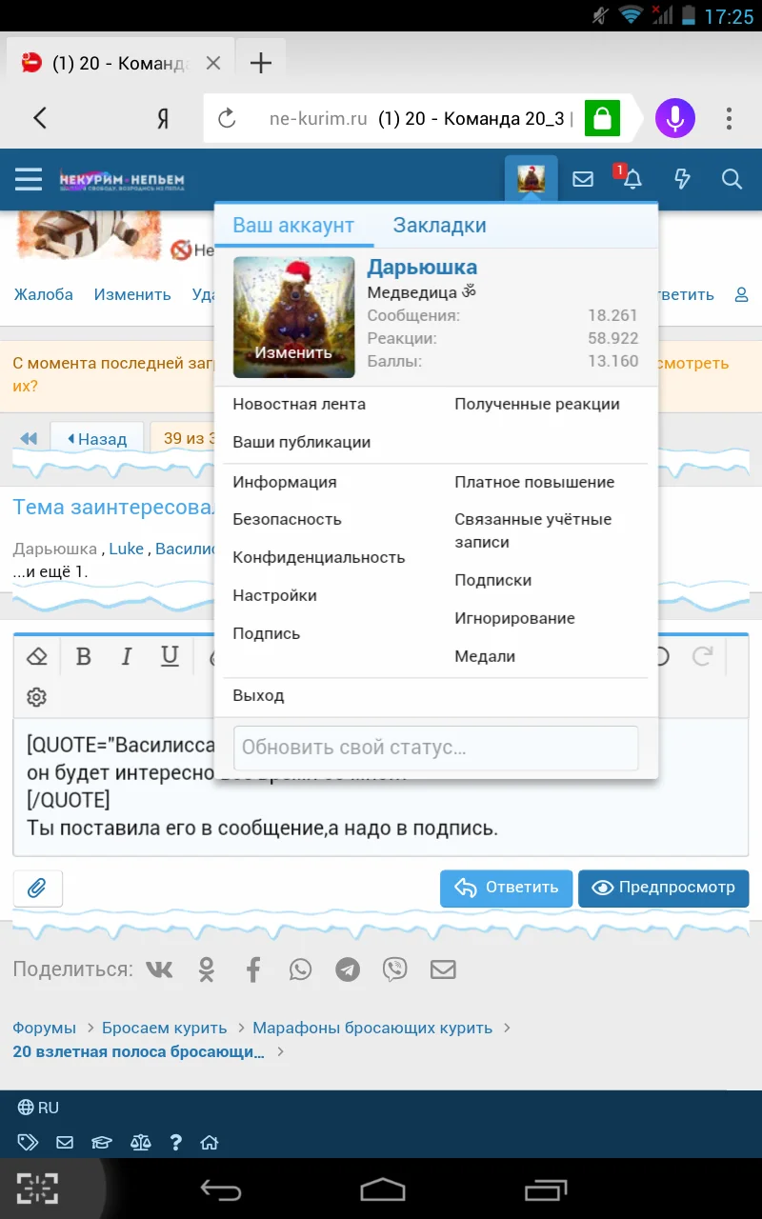Toggle bold formatting in the reply editor
Screen dimensions: 762x1219
84,656
